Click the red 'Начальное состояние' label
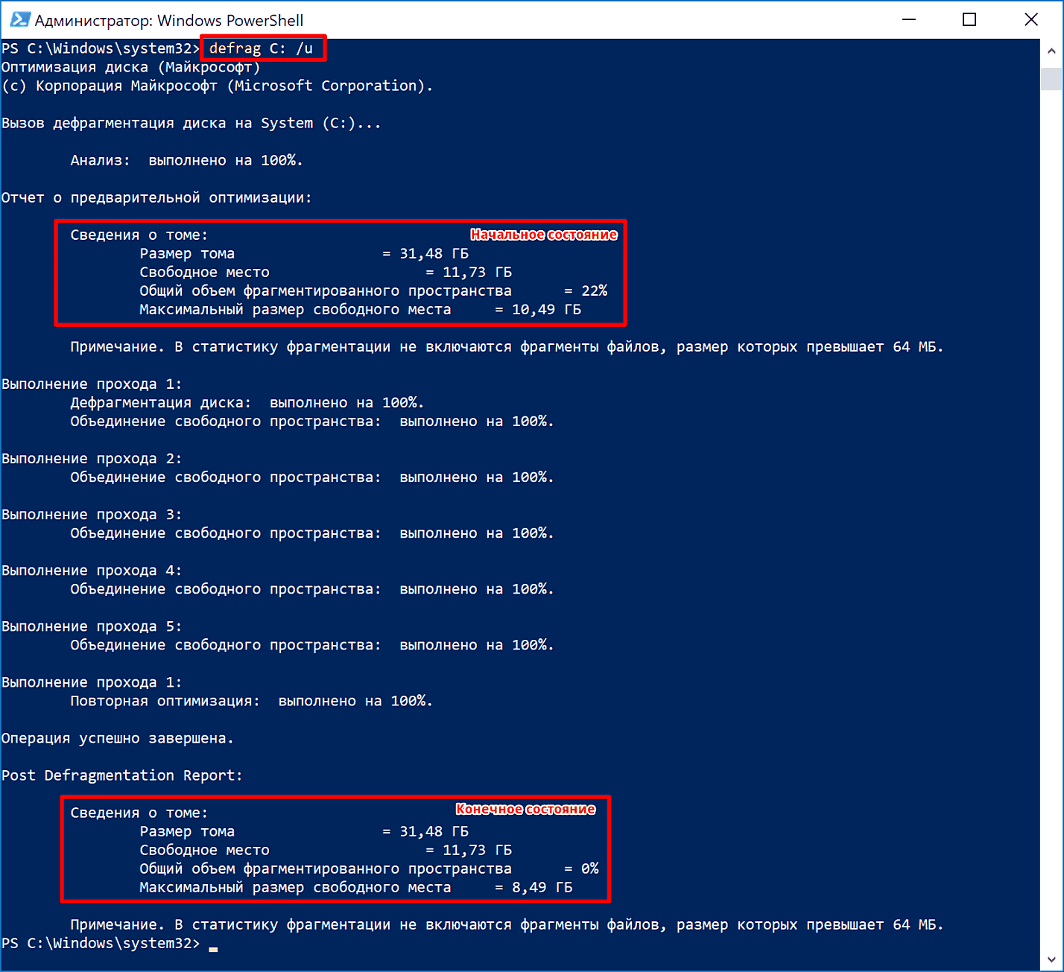 (x=544, y=235)
